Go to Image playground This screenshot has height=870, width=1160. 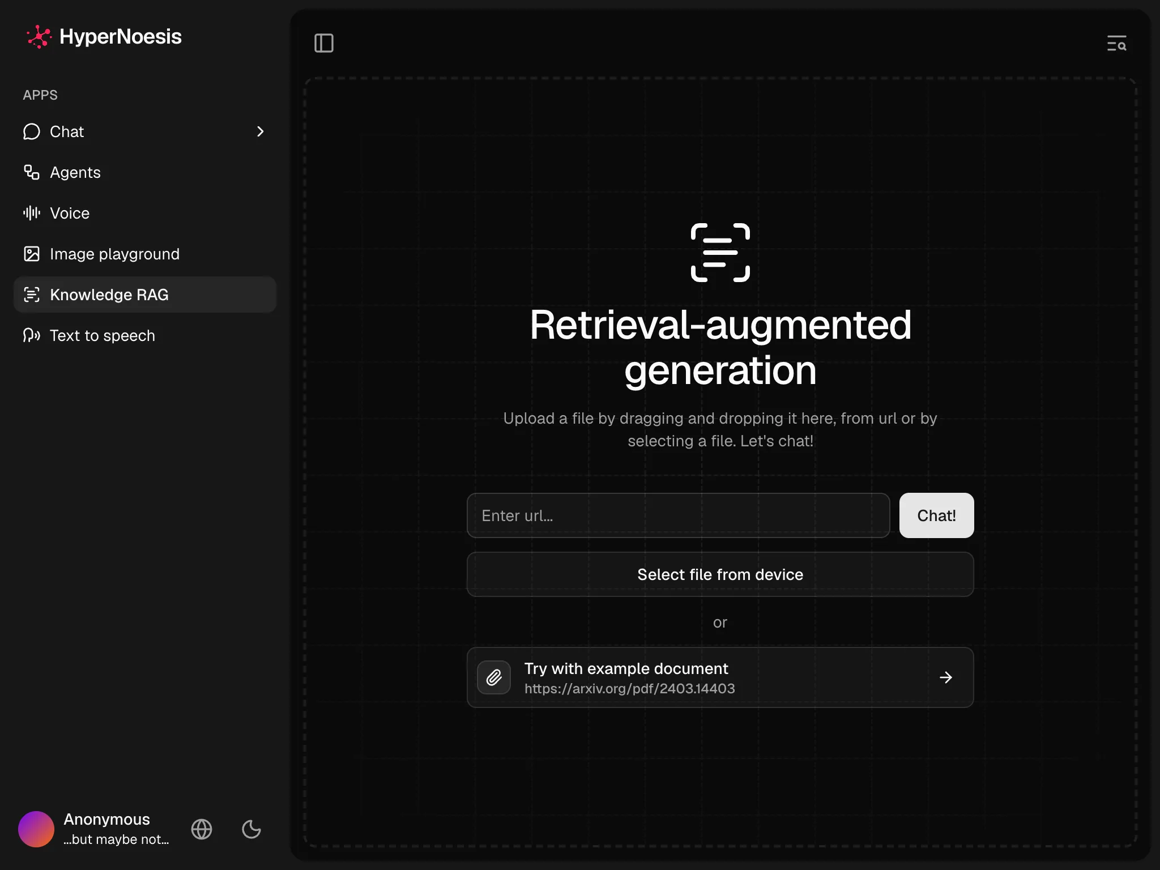click(x=145, y=254)
